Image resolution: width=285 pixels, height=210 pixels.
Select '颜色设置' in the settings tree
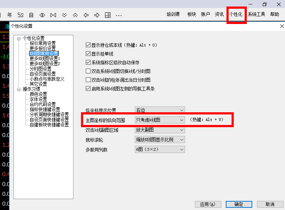click(38, 94)
